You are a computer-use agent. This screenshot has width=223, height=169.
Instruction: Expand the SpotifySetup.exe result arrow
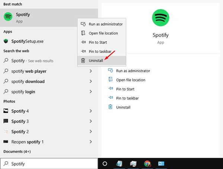91,41
